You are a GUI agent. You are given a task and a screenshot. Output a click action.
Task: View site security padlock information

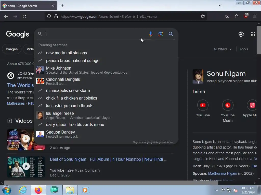coord(56,17)
